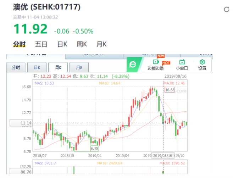Click the crosshair point on the candlestick chart
This screenshot has height=178, width=233.
point(163,123)
